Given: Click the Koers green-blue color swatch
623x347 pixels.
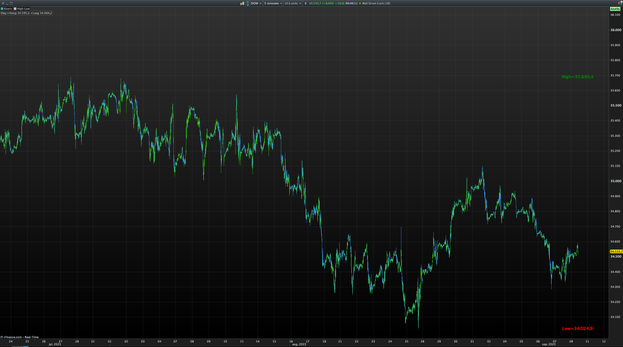Looking at the screenshot, I should tap(2, 9).
